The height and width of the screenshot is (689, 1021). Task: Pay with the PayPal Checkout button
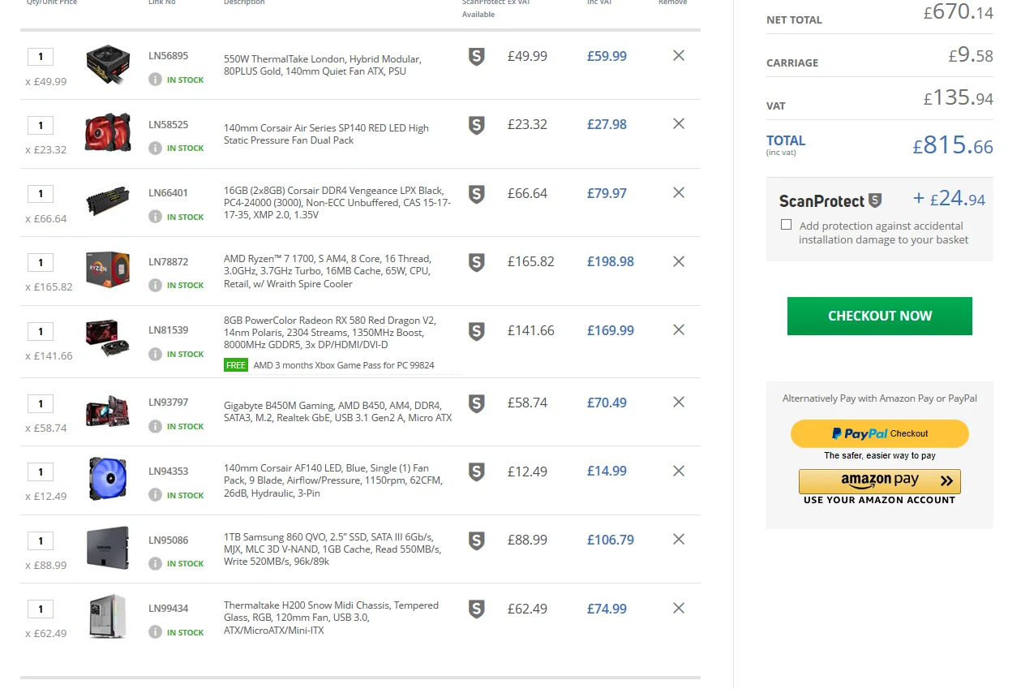[x=880, y=433]
